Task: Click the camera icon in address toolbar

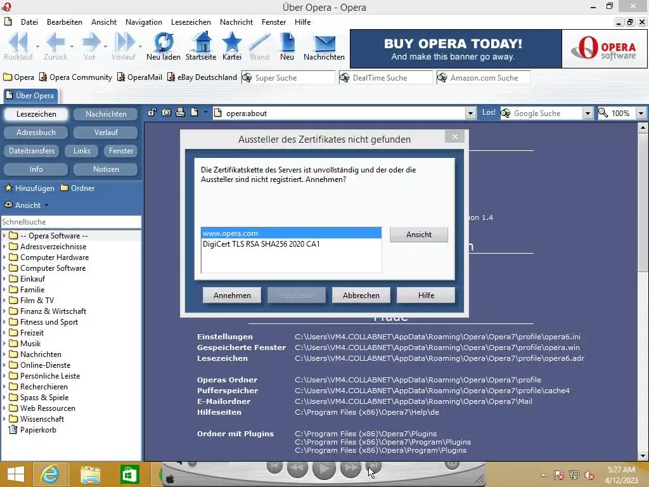Action: (x=167, y=112)
